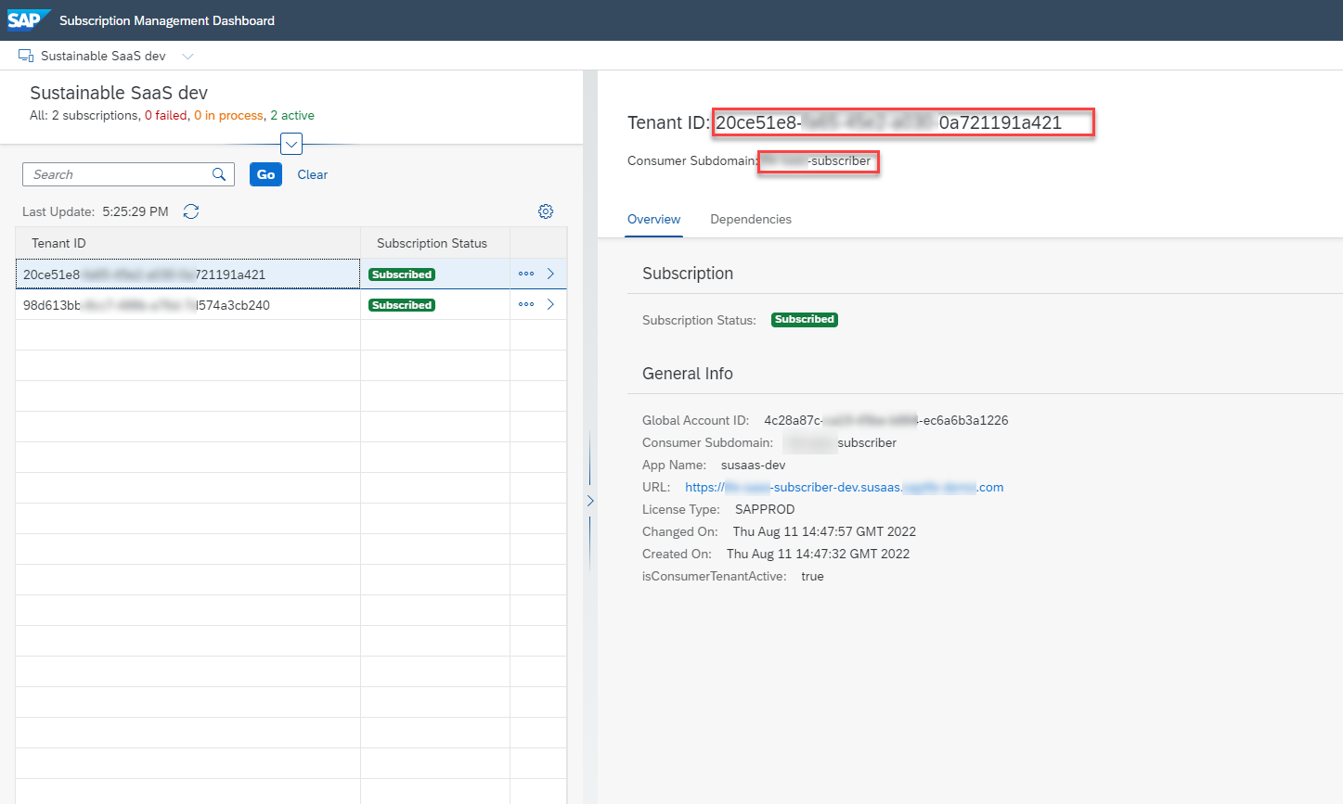Click the SAP logo
Viewport: 1343px width, 804px height.
coord(28,19)
